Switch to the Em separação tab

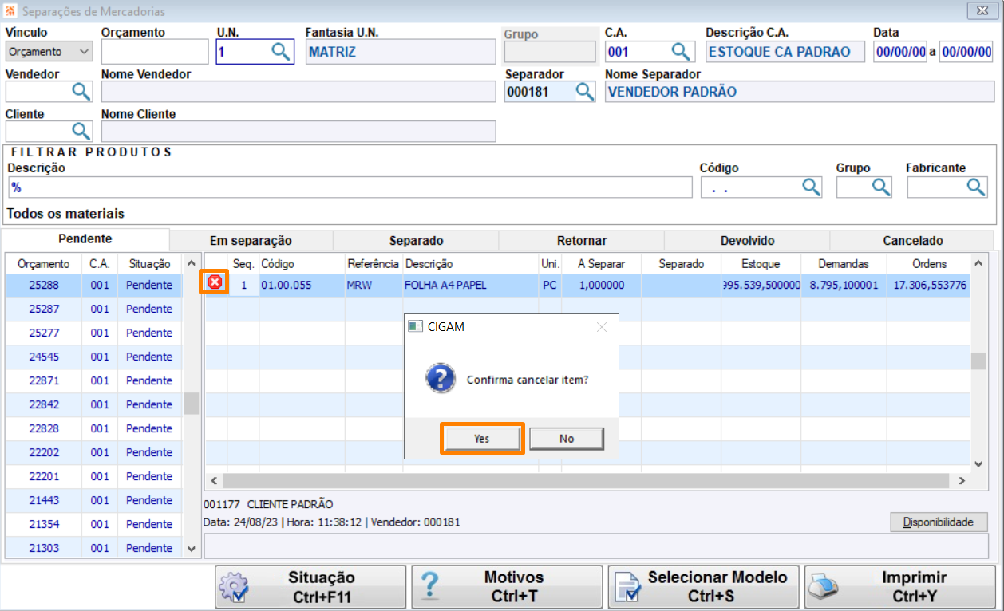(251, 241)
